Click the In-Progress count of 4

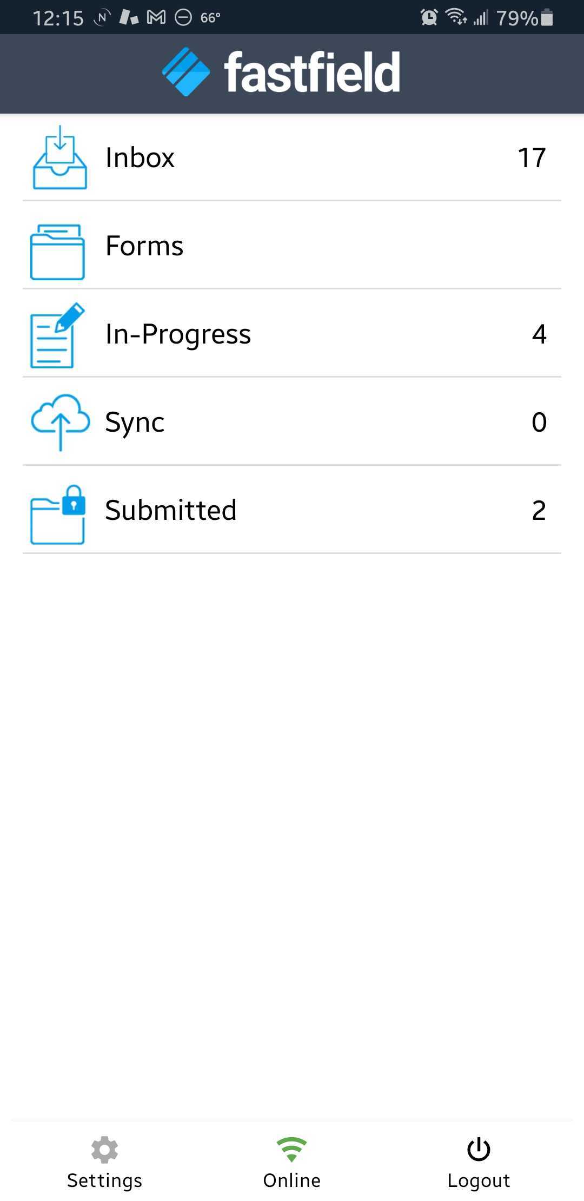coord(539,334)
